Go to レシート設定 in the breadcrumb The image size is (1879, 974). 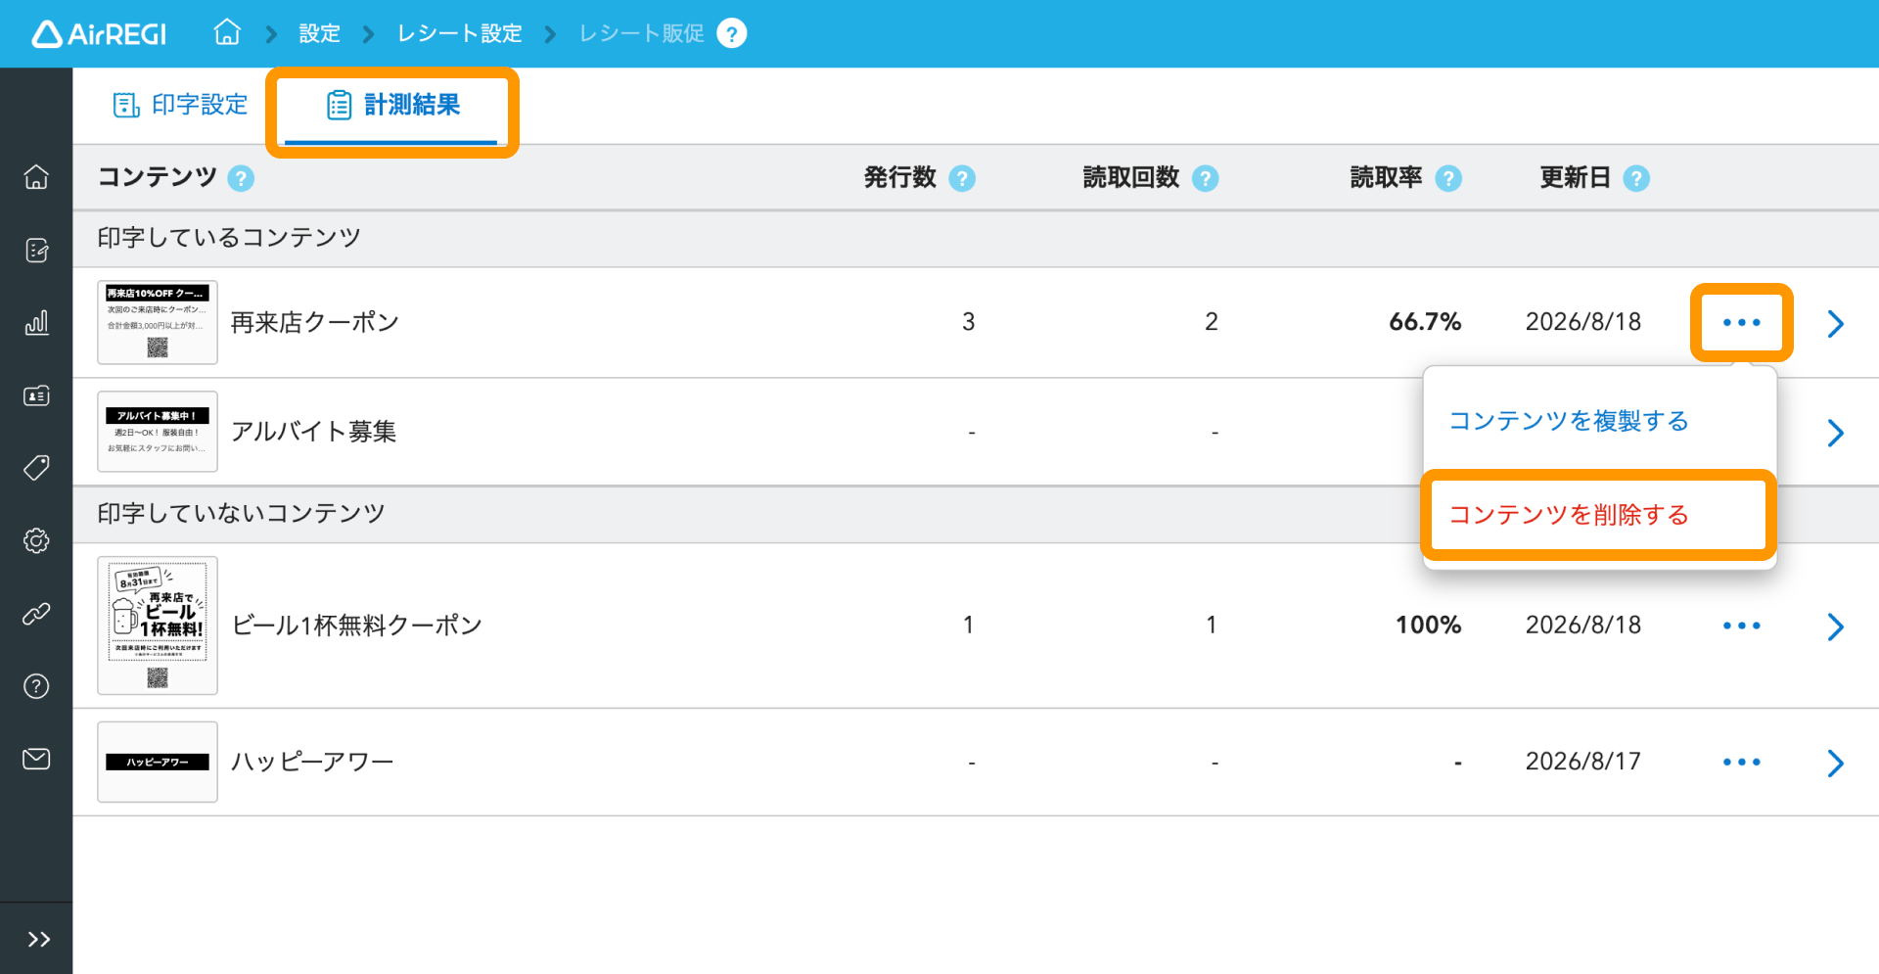point(459,33)
